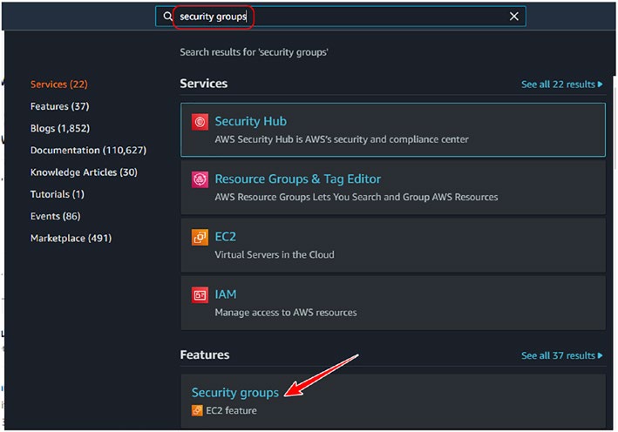Click the search field containing 'security groups'
Image resolution: width=618 pixels, height=432 pixels.
coord(340,17)
